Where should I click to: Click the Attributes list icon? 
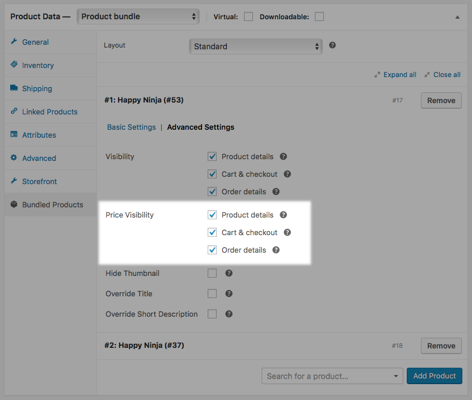(x=14, y=134)
